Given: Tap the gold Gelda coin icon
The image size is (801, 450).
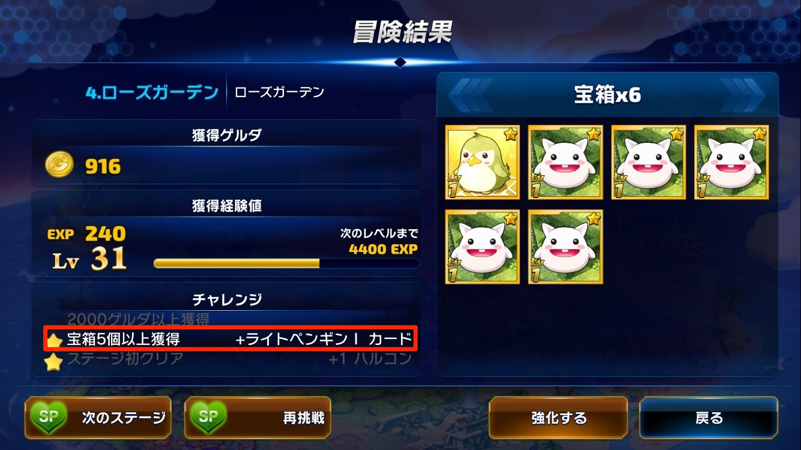Looking at the screenshot, I should click(59, 165).
